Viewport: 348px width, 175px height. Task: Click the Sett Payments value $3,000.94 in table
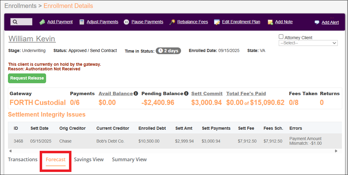click(211, 141)
